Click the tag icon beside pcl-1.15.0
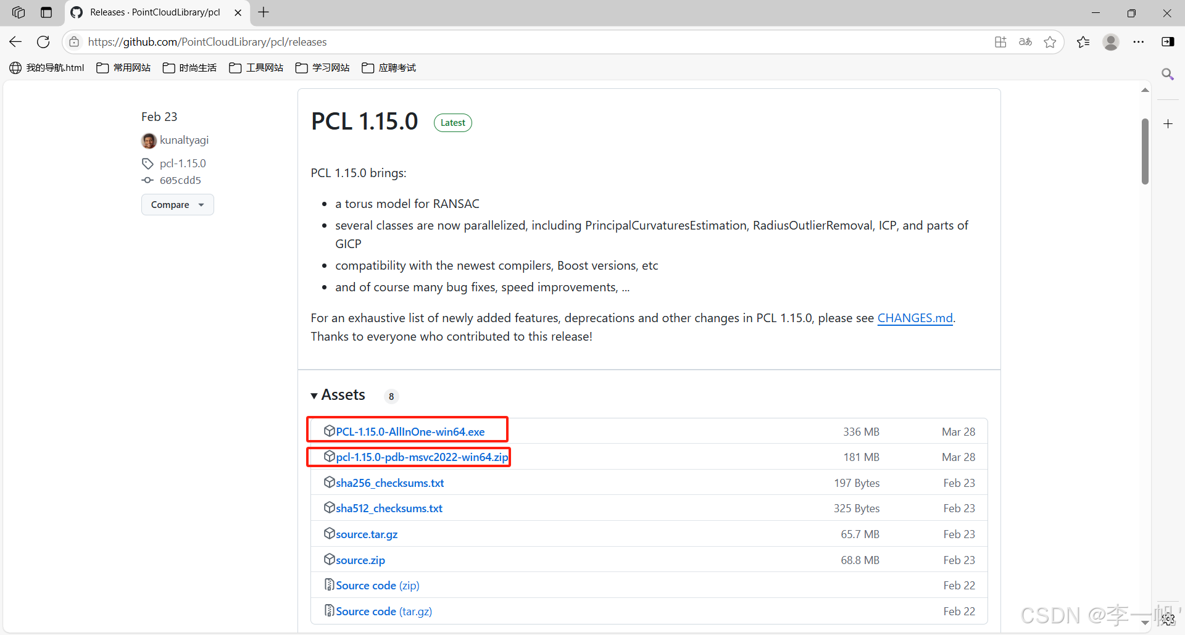The image size is (1185, 635). [148, 164]
